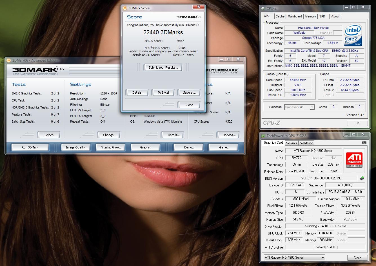Open the SPD tab in CPU-Z
The height and width of the screenshot is (266, 376).
click(x=322, y=16)
